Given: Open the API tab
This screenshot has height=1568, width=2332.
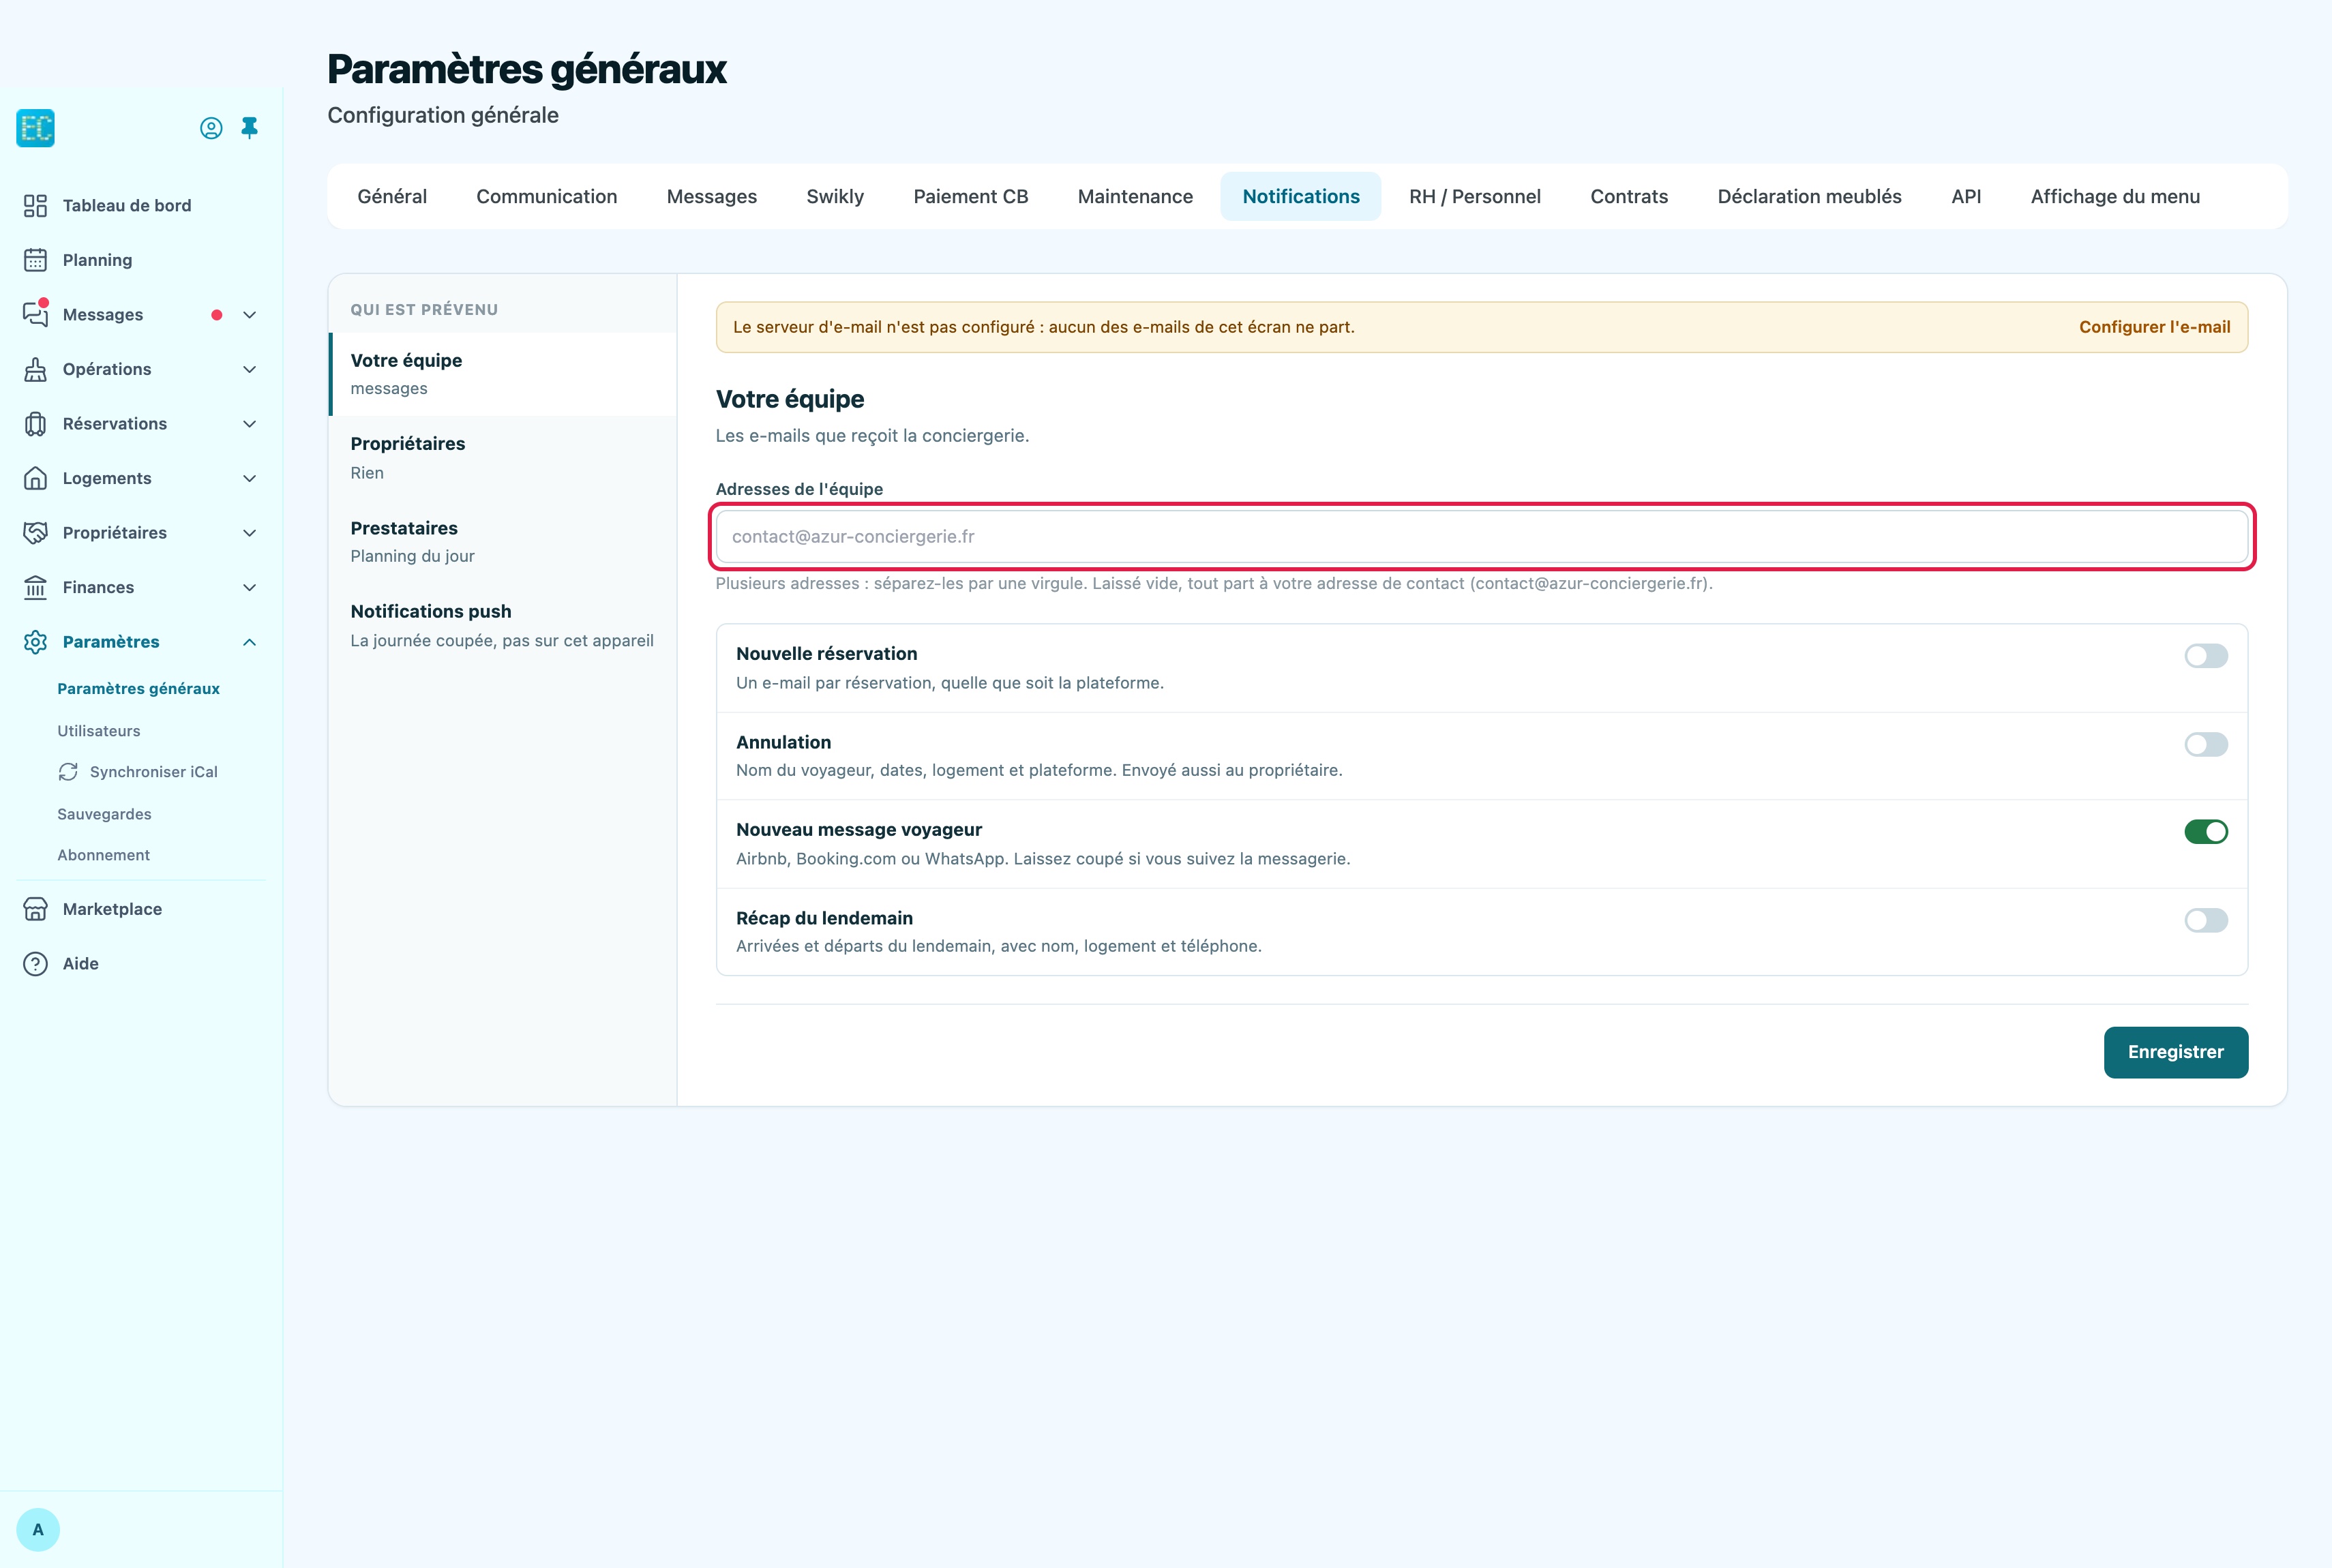Looking at the screenshot, I should (x=1966, y=197).
